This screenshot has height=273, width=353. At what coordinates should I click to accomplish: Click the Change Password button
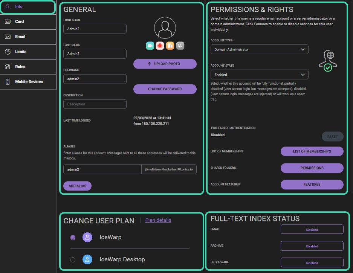(165, 89)
